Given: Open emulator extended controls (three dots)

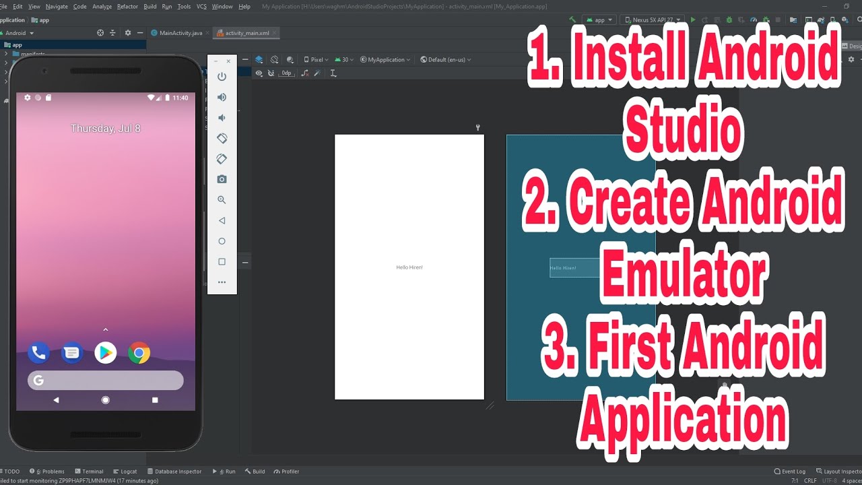Looking at the screenshot, I should tap(222, 282).
